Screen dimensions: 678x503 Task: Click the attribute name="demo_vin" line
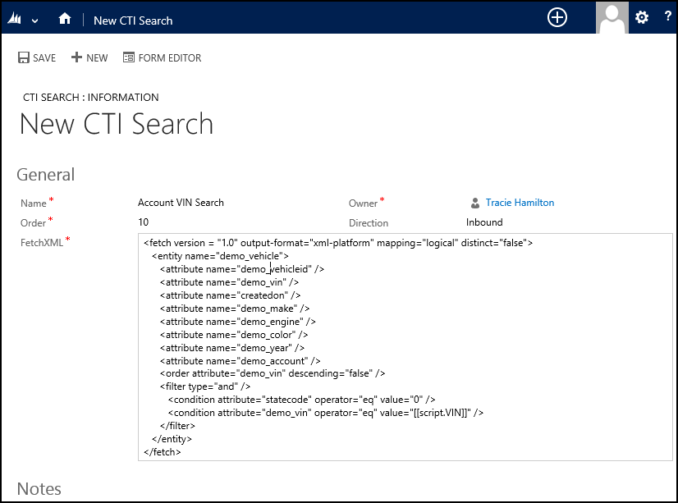229,282
